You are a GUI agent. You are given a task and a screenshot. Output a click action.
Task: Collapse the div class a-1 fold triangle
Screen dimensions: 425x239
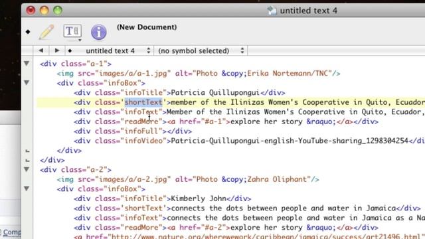click(27, 64)
